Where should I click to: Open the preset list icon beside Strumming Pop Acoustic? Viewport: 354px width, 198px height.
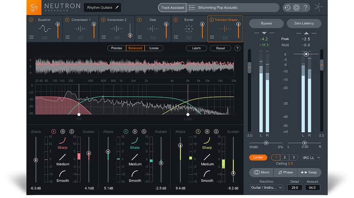click(x=192, y=8)
